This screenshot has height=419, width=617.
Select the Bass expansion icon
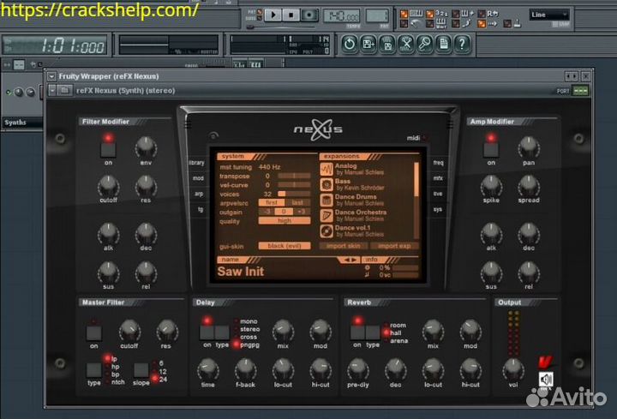click(x=326, y=184)
